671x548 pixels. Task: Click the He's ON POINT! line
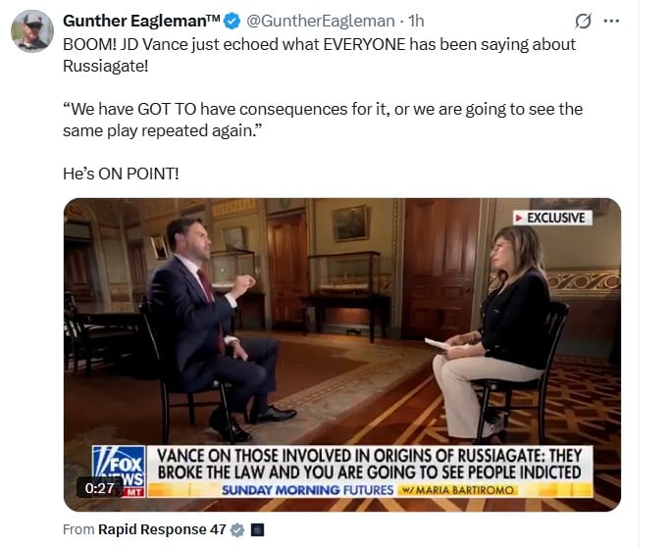(121, 174)
